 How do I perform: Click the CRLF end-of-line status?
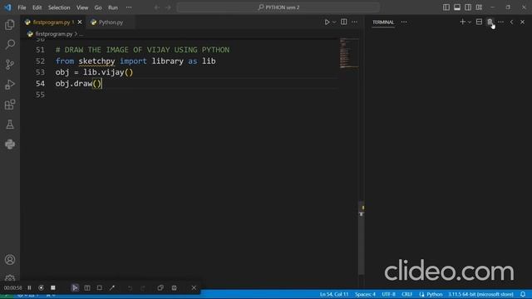coord(406,294)
